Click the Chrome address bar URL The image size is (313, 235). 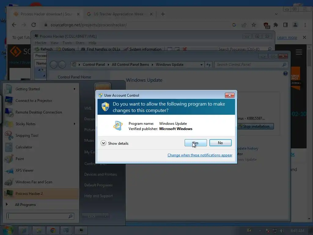89,25
